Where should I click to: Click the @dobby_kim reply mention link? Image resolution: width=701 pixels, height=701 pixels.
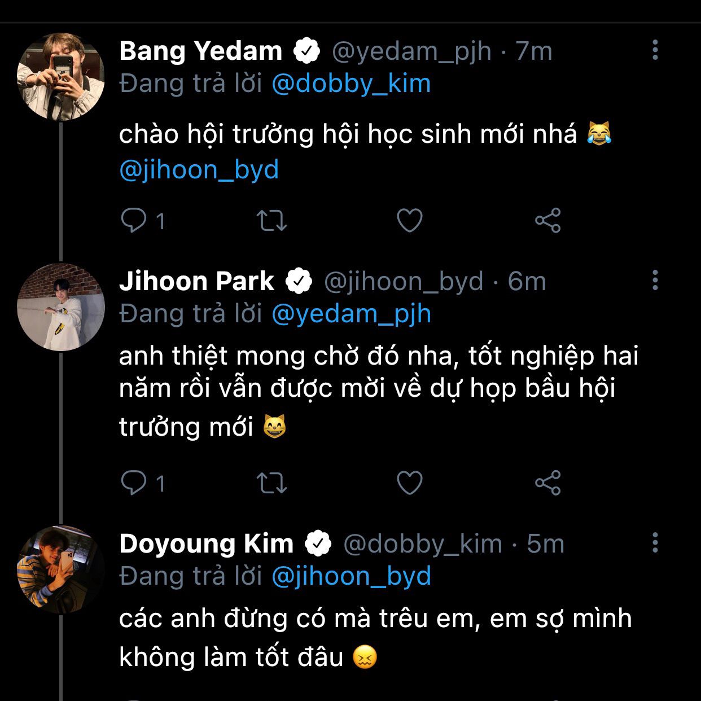(351, 84)
